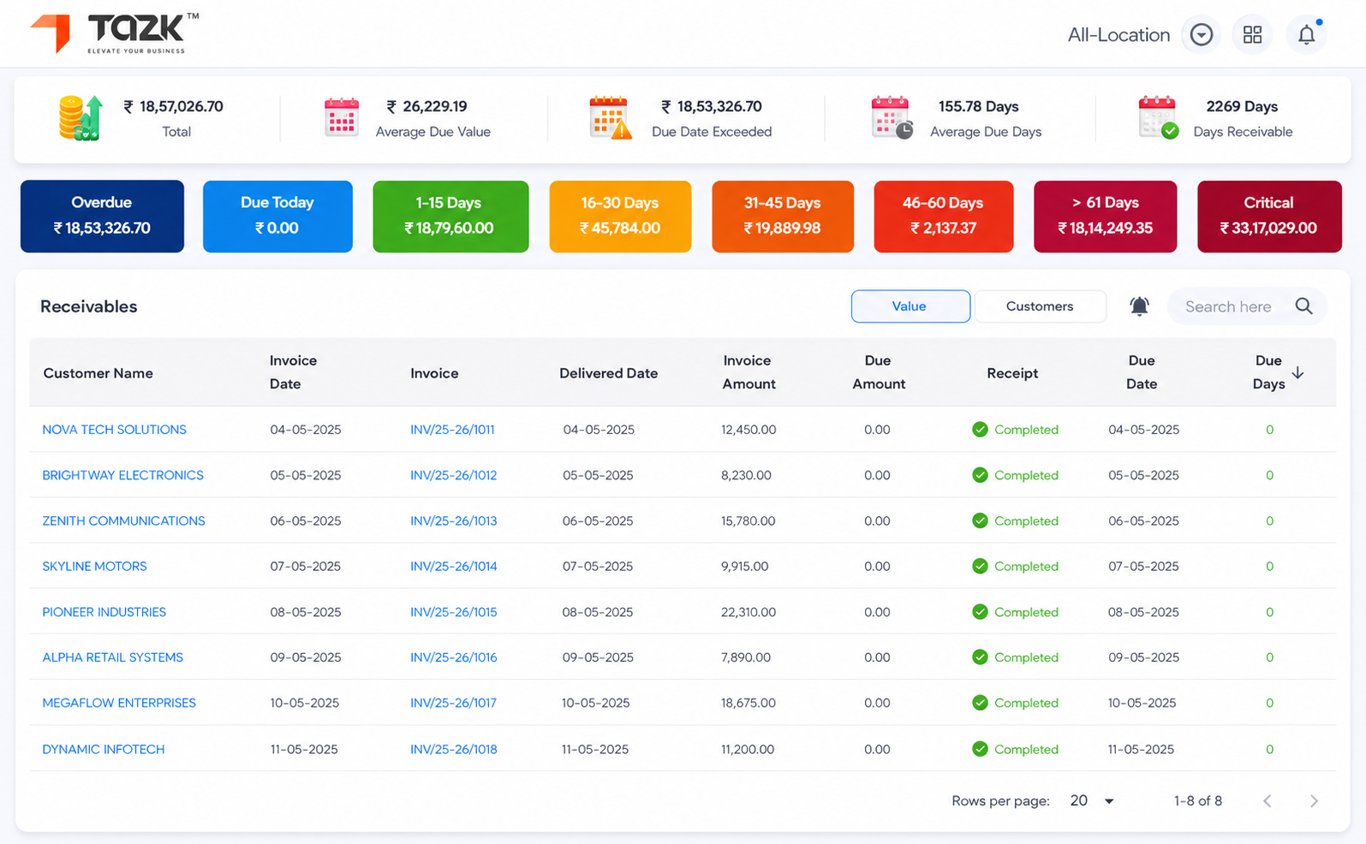Click the All-Location label
The image size is (1366, 844).
pos(1118,35)
